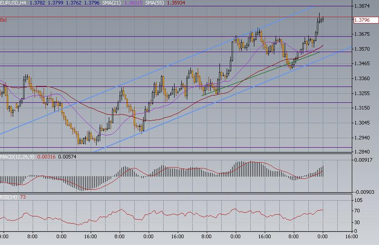Select the SMA(55) indicator label
Image resolution: width=379 pixels, height=245 pixels.
tap(154, 3)
